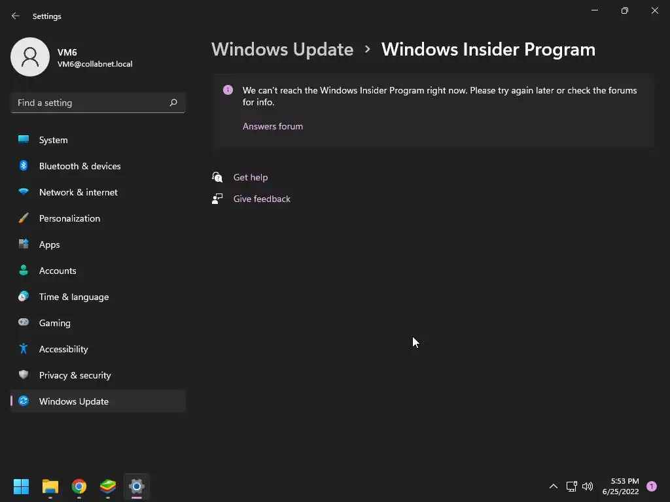Screen dimensions: 670x502
Task: Click the Personalization paintbrush icon
Action: pos(24,218)
